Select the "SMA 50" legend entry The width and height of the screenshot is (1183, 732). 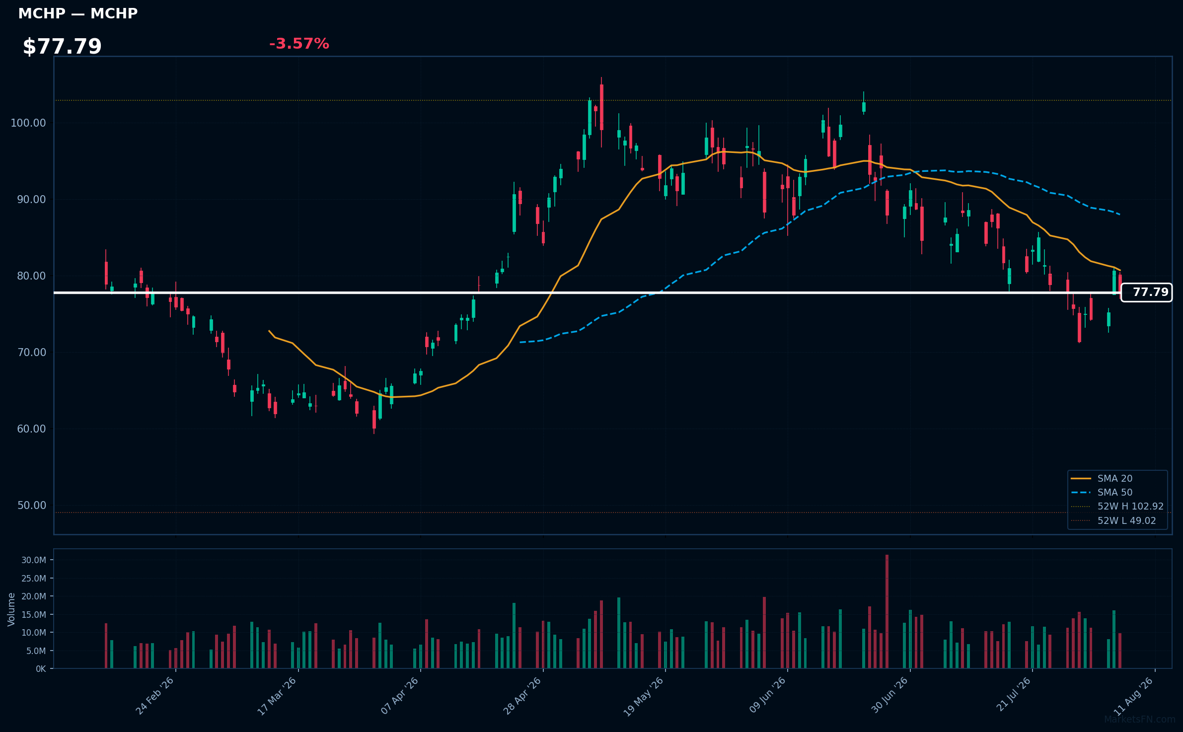1102,492
